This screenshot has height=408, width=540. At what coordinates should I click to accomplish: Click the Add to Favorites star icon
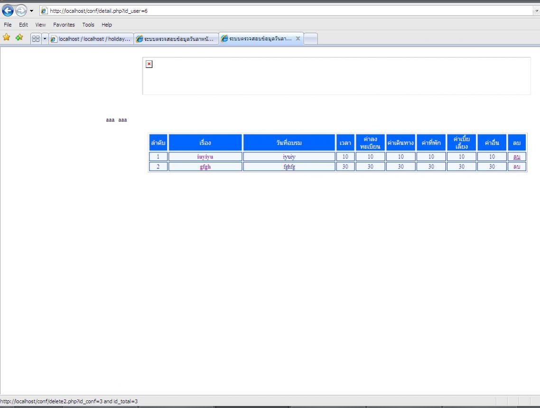click(19, 37)
